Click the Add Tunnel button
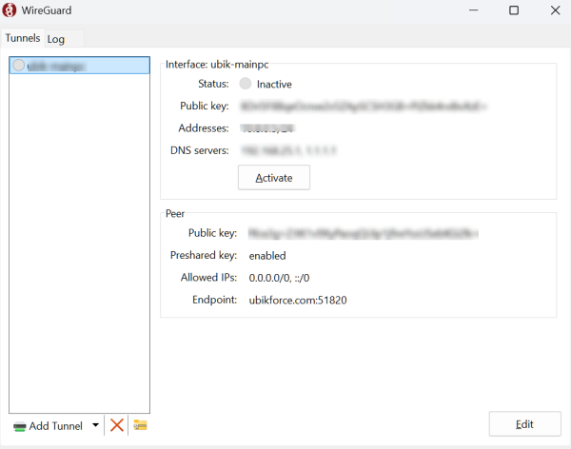The image size is (571, 449). (49, 426)
